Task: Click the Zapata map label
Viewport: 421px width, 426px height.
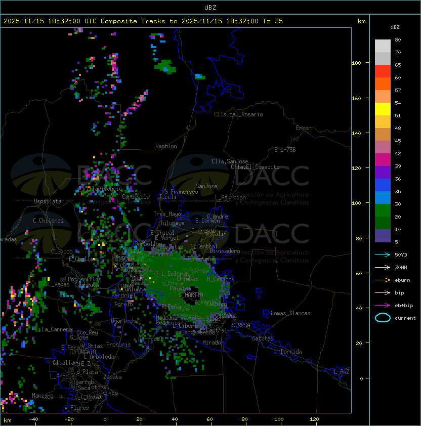Action: [112, 377]
